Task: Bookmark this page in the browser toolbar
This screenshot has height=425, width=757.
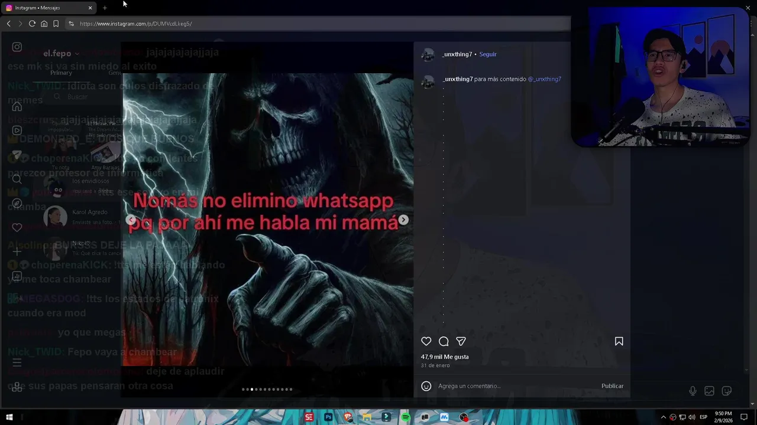Action: pyautogui.click(x=56, y=24)
